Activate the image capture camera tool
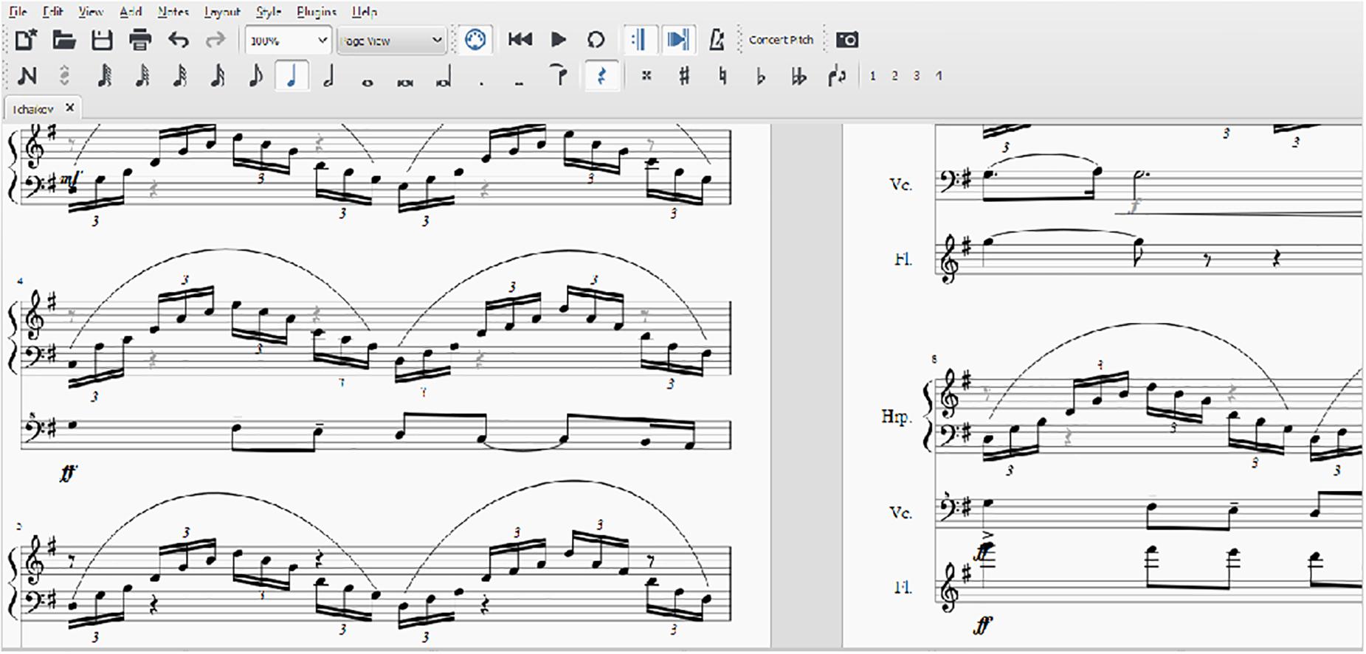The width and height of the screenshot is (1366, 654). (x=846, y=40)
